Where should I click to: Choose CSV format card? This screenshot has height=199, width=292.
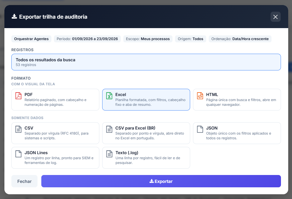[x=55, y=133]
